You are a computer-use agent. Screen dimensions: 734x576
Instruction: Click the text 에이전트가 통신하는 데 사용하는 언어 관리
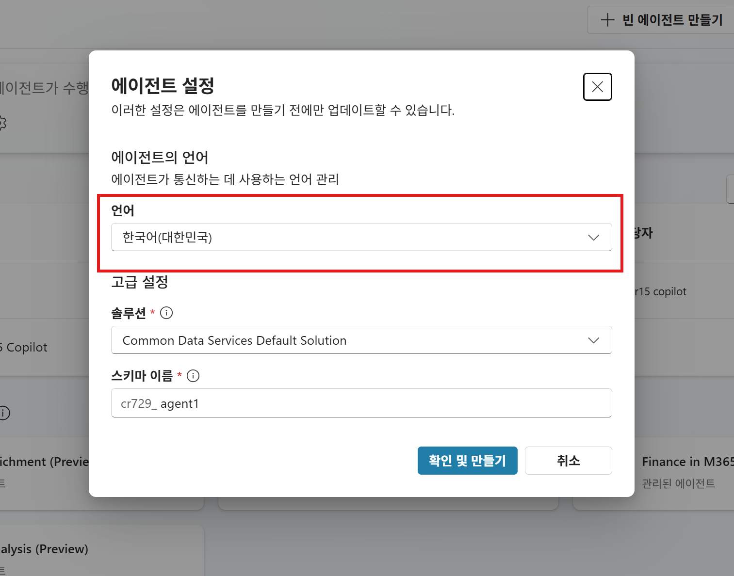[225, 179]
